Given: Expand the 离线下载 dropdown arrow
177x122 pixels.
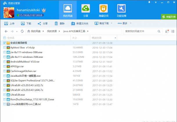Looking at the screenshot, I should pos(111,23).
